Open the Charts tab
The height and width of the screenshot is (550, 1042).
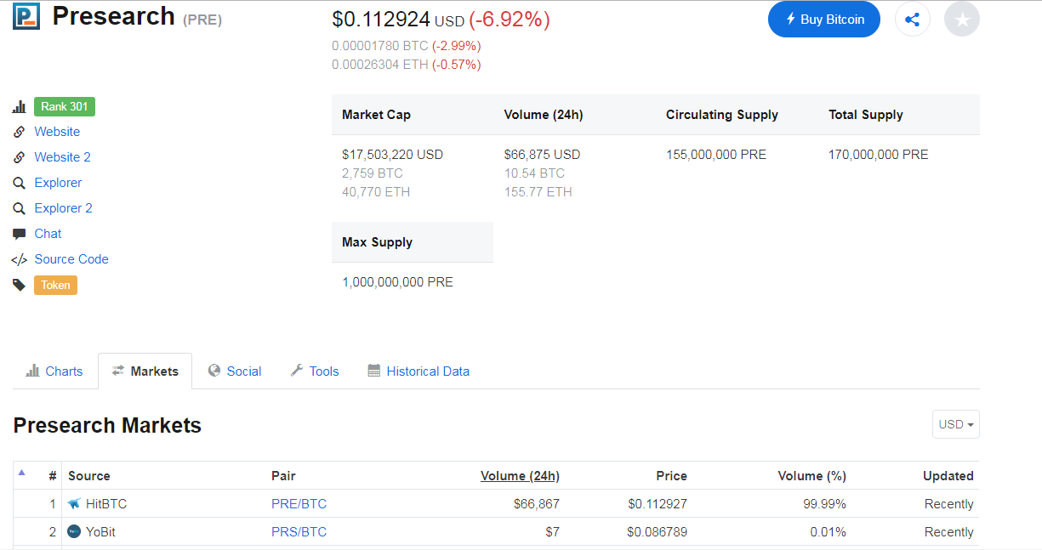tap(54, 371)
